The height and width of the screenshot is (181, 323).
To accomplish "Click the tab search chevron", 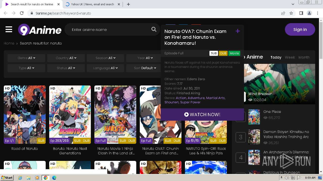I will tap(293, 4).
